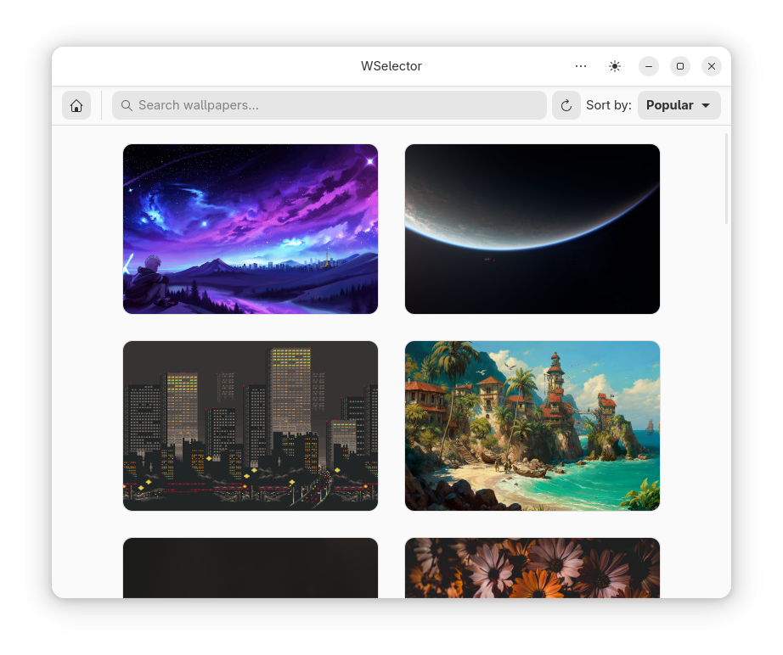Toggle the light/dark theme sun icon

(615, 66)
